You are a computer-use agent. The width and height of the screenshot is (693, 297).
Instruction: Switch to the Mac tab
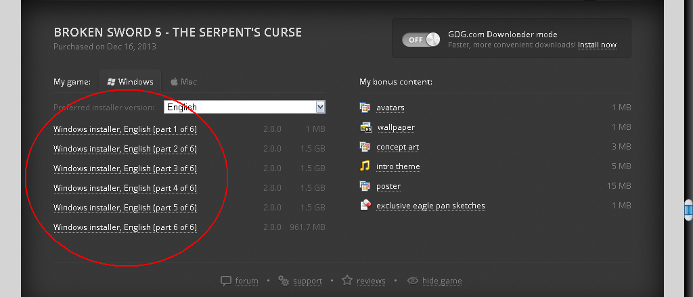click(183, 82)
